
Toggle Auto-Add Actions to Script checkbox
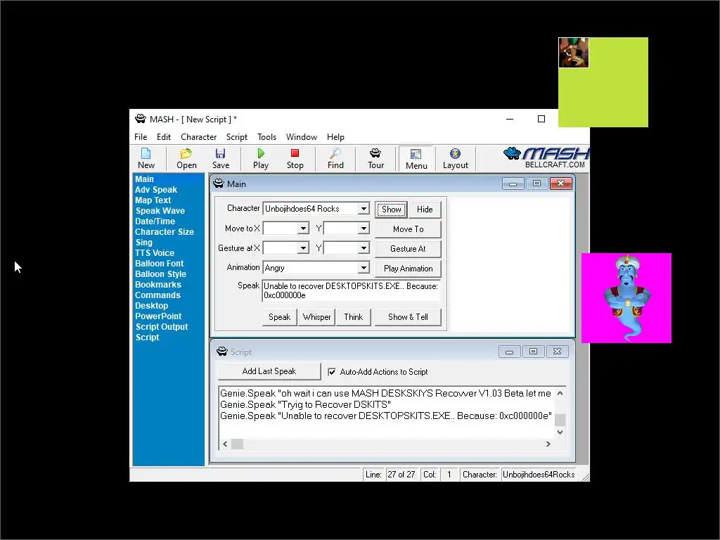click(x=332, y=372)
